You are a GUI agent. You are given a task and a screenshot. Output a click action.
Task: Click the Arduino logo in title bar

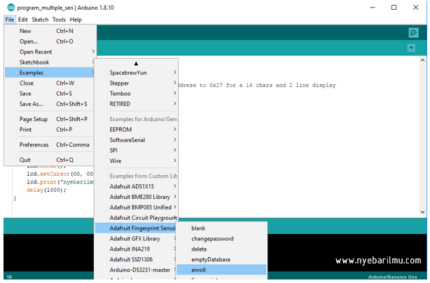click(11, 8)
